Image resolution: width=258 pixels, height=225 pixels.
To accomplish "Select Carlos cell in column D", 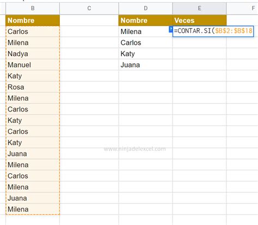I will tap(145, 43).
